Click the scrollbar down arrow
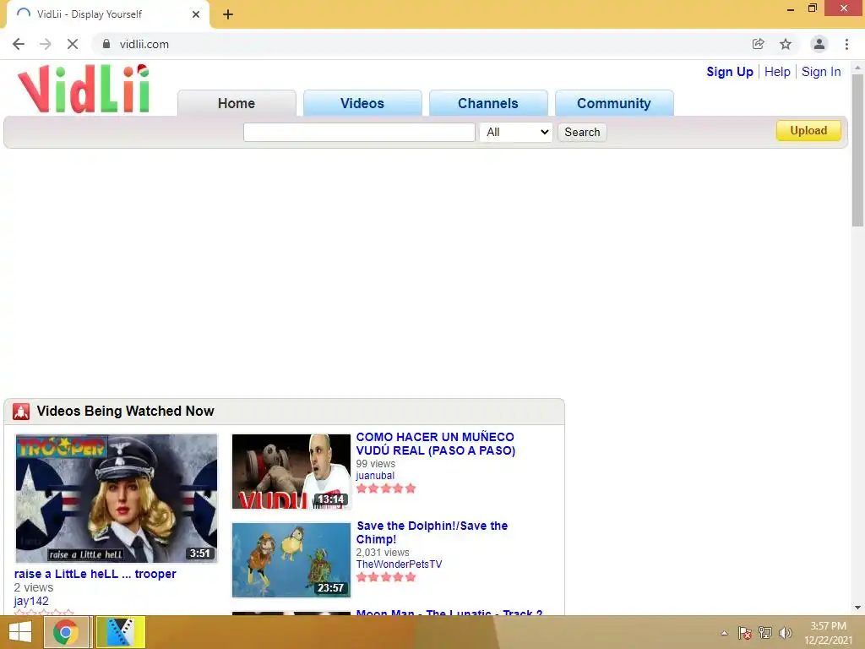The height and width of the screenshot is (649, 865). pyautogui.click(x=857, y=608)
